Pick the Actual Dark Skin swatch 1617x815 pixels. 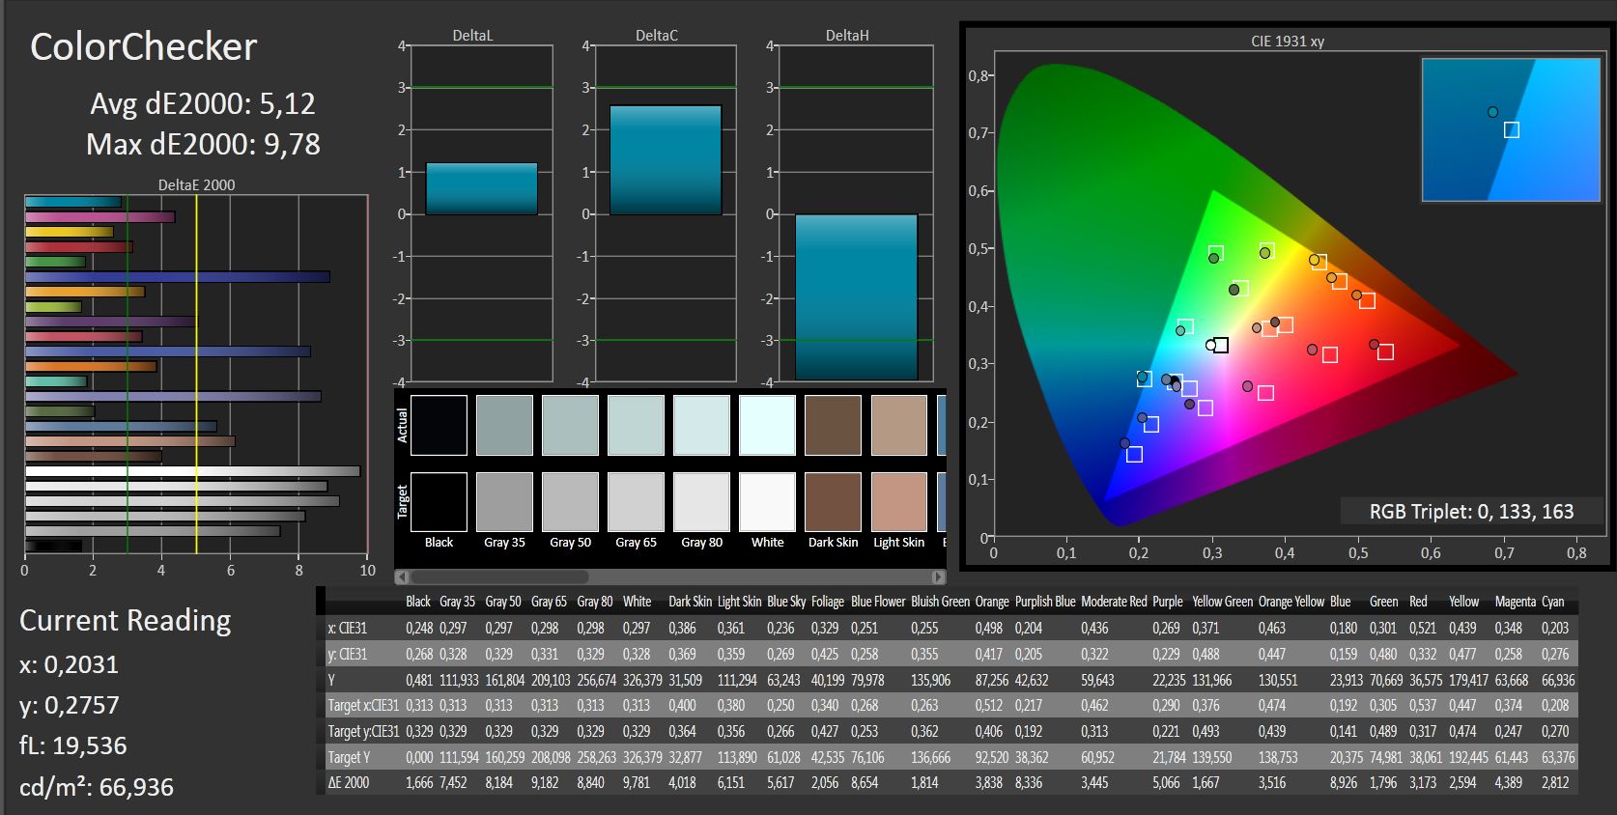833,425
